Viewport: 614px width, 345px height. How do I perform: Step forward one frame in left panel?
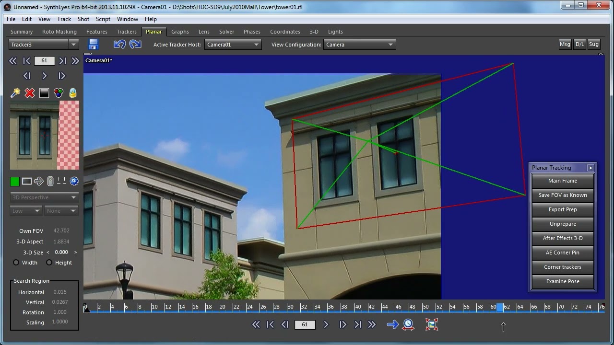point(61,76)
